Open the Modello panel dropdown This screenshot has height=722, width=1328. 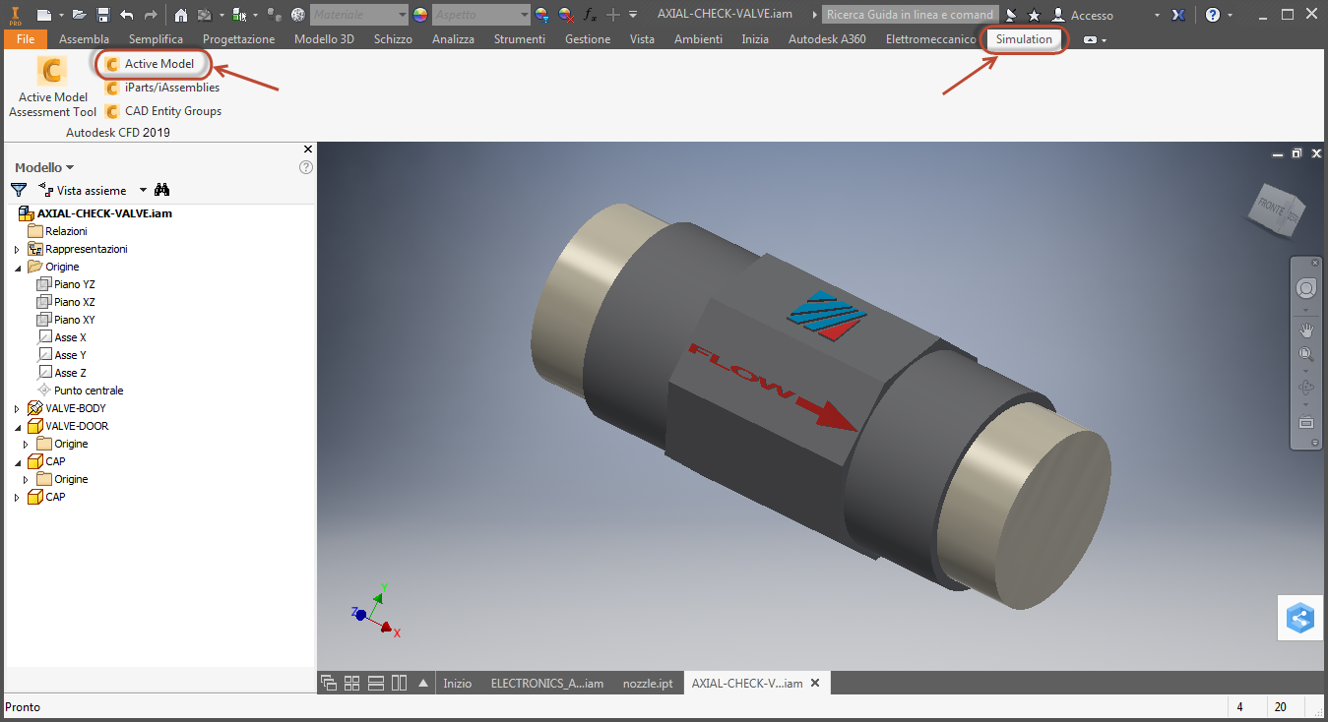[44, 167]
